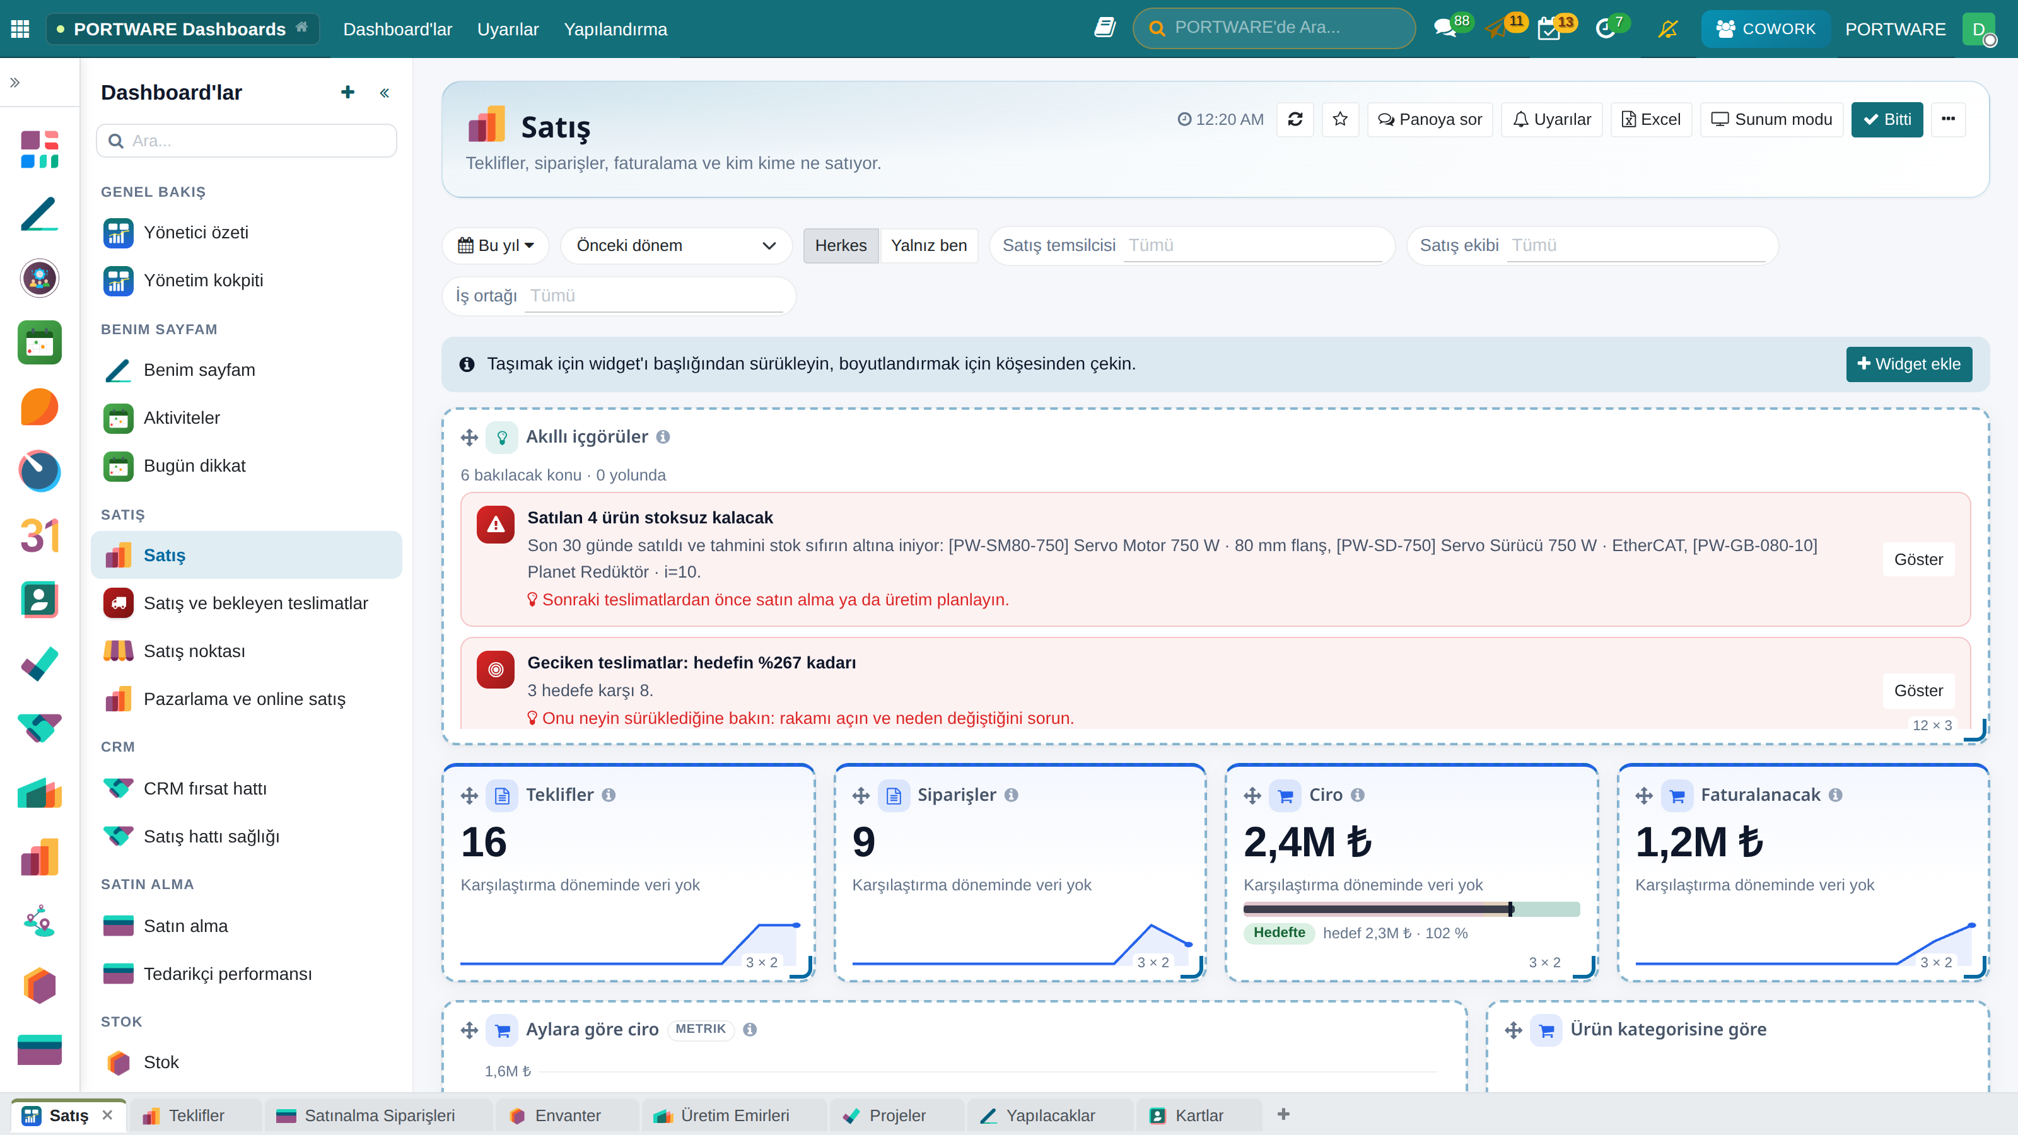Open the announcements icon with badge 11
Image resolution: width=2018 pixels, height=1135 pixels.
(1496, 29)
